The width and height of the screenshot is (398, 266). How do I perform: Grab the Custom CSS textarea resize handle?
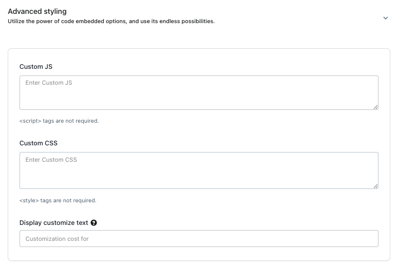coord(376,186)
